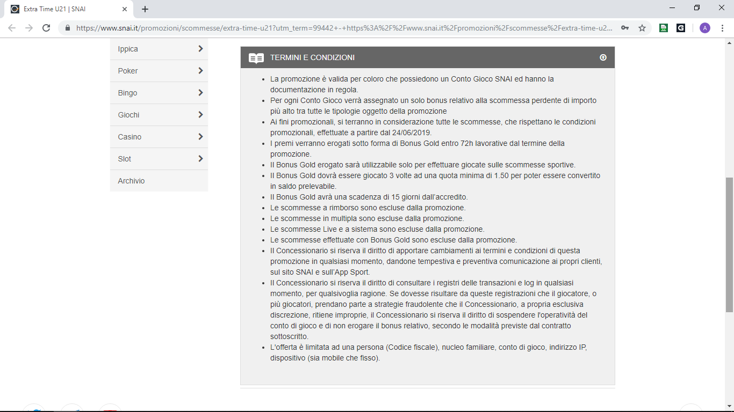Viewport: 734px width, 412px height.
Task: Open the Chrome three-dot menu
Action: click(x=723, y=28)
